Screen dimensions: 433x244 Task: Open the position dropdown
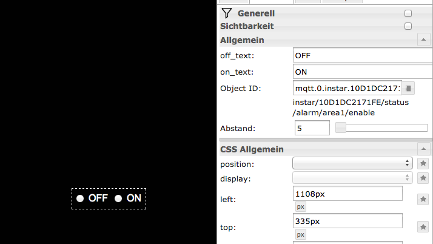pyautogui.click(x=352, y=163)
